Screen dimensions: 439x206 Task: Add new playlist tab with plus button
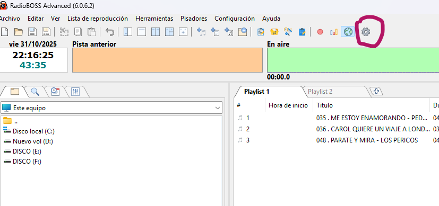click(x=376, y=91)
